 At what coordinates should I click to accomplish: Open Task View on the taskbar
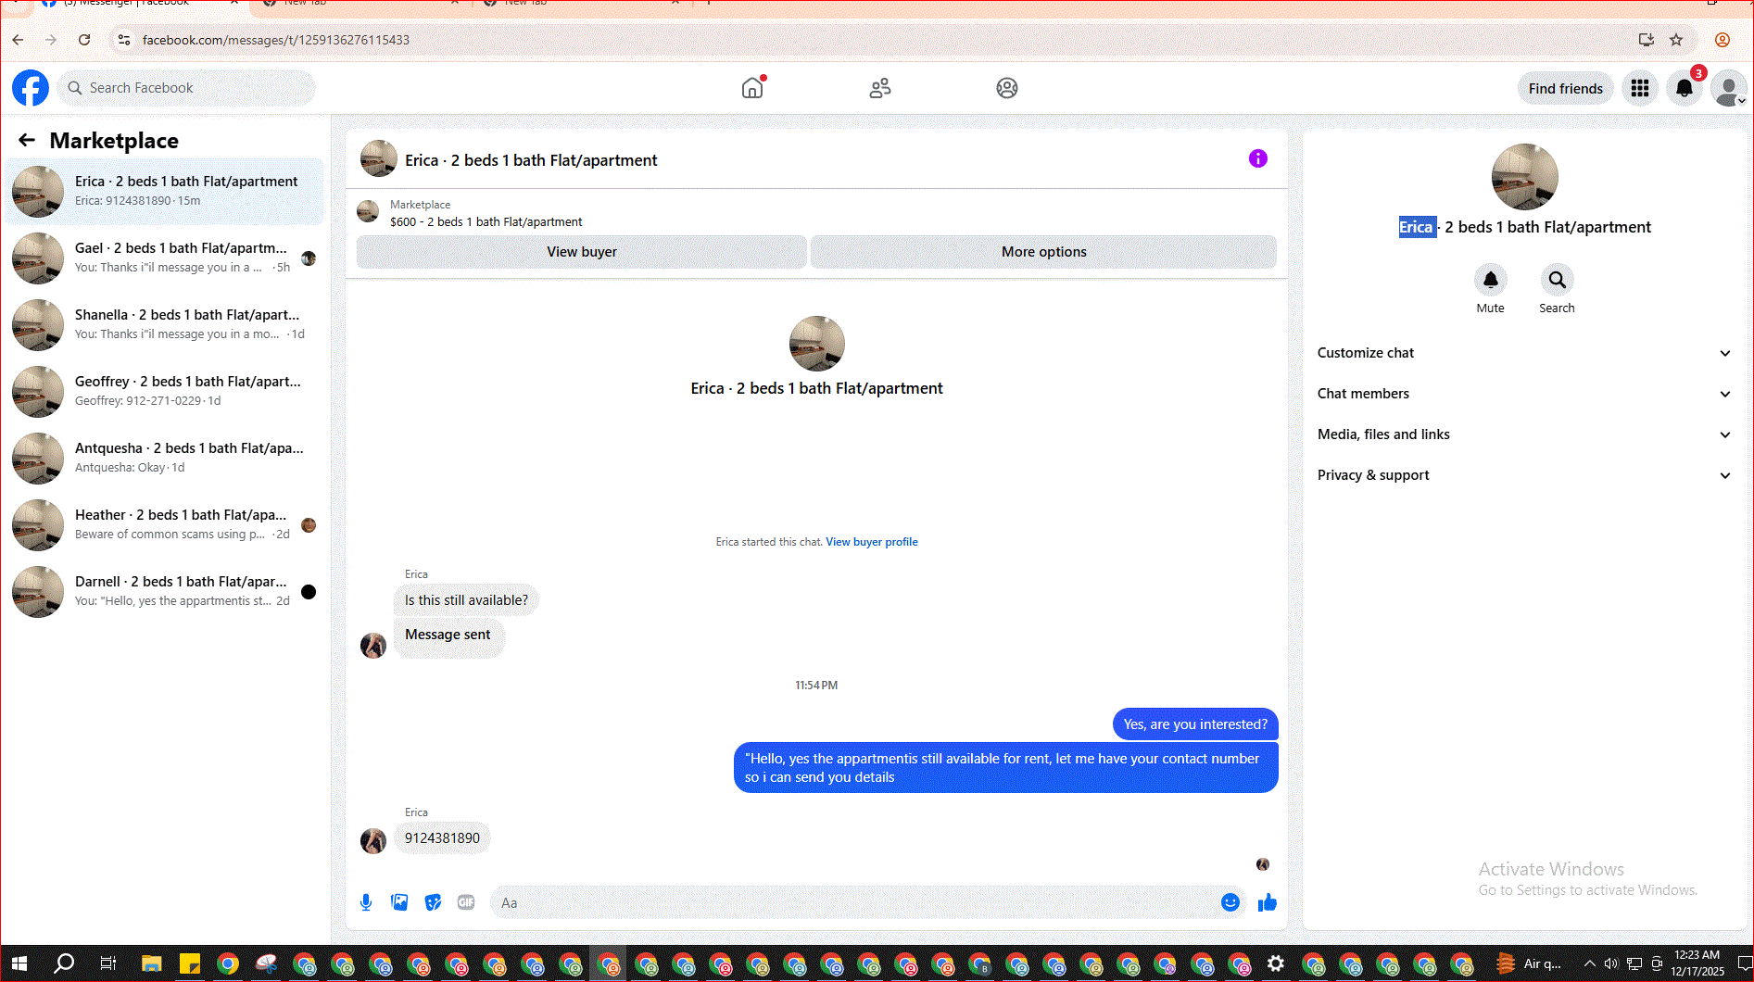107,963
